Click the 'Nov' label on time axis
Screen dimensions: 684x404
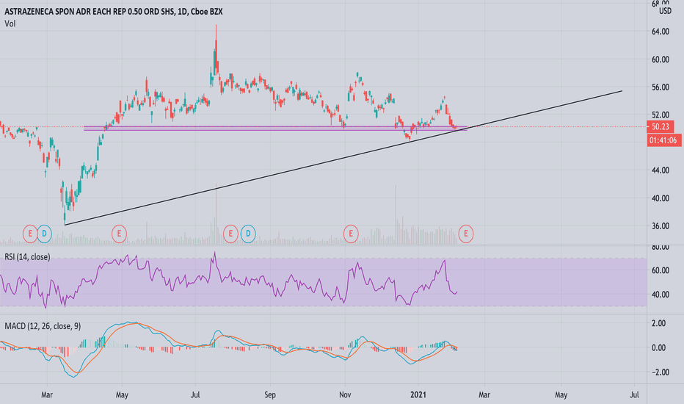pyautogui.click(x=345, y=395)
